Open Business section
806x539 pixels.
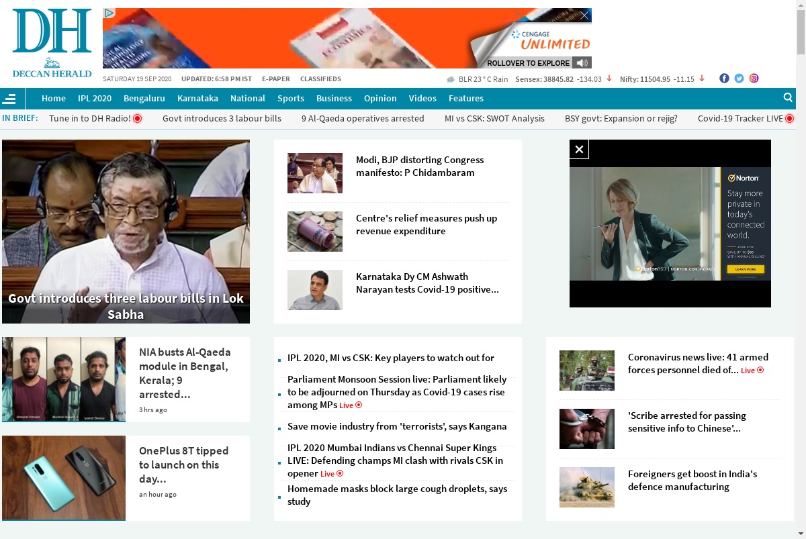(334, 98)
